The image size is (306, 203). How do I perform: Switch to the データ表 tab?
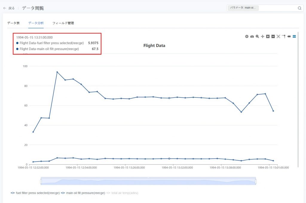(x=13, y=23)
